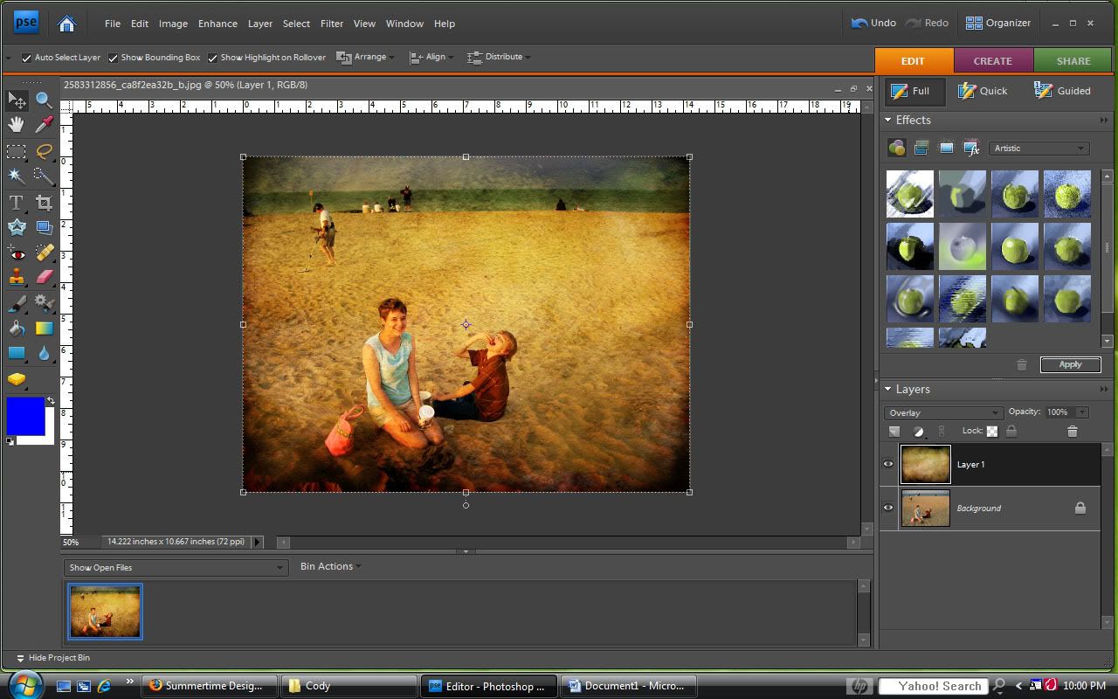The width and height of the screenshot is (1118, 699).
Task: Select the Clone Stamp tool
Action: point(17,277)
